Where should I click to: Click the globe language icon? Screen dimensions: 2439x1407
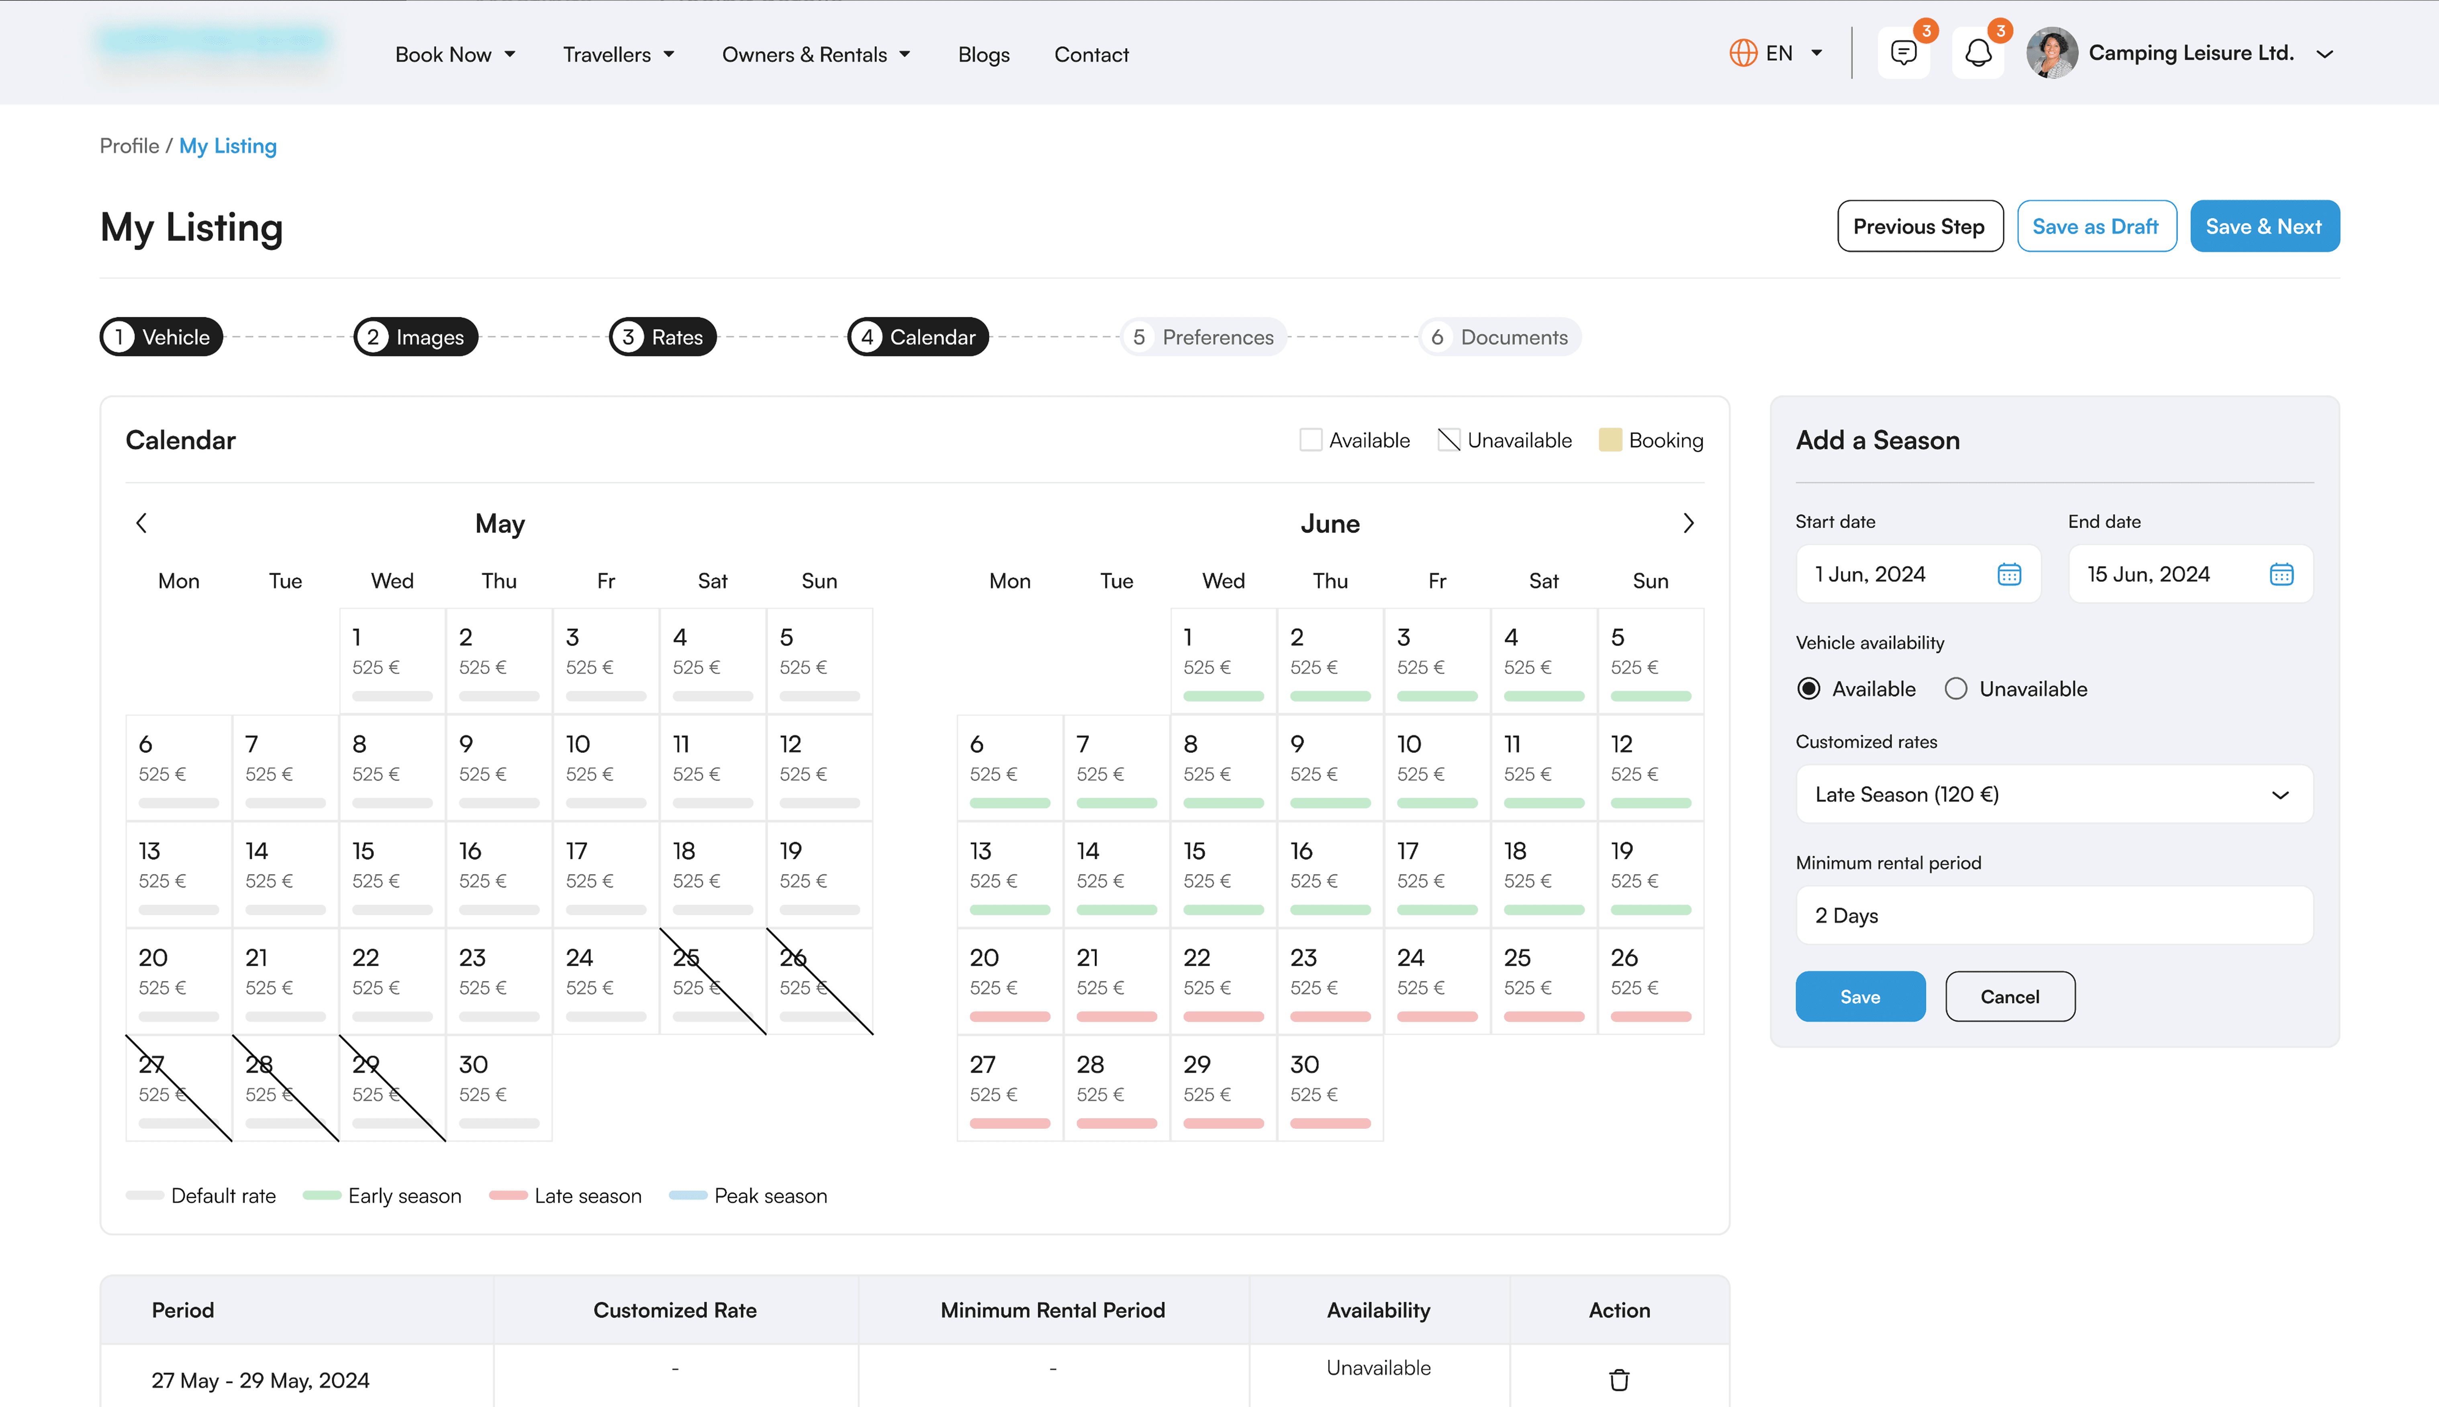(x=1742, y=53)
